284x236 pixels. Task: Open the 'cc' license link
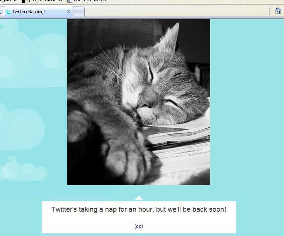(x=139, y=226)
